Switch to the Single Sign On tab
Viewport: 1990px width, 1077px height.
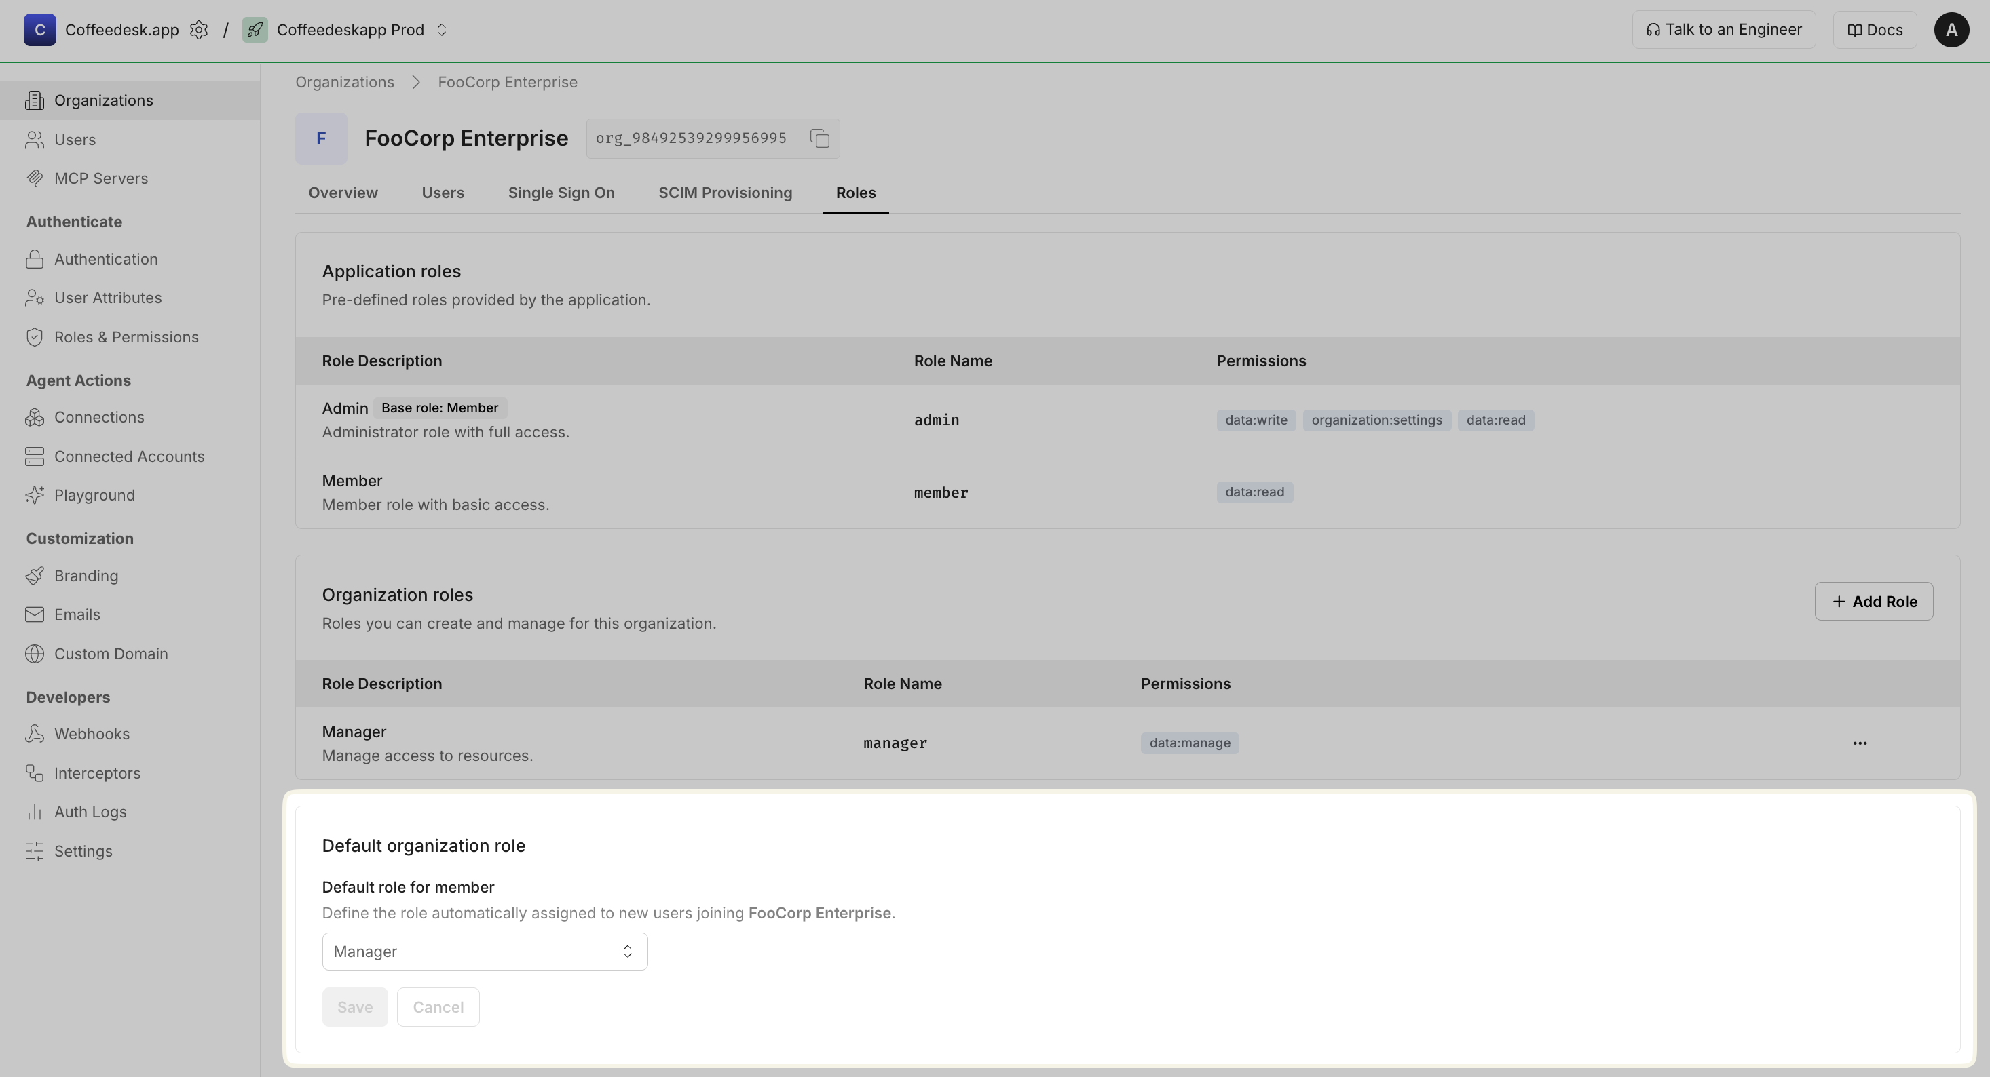click(561, 193)
